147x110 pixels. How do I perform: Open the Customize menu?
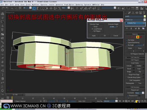click(88, 5)
